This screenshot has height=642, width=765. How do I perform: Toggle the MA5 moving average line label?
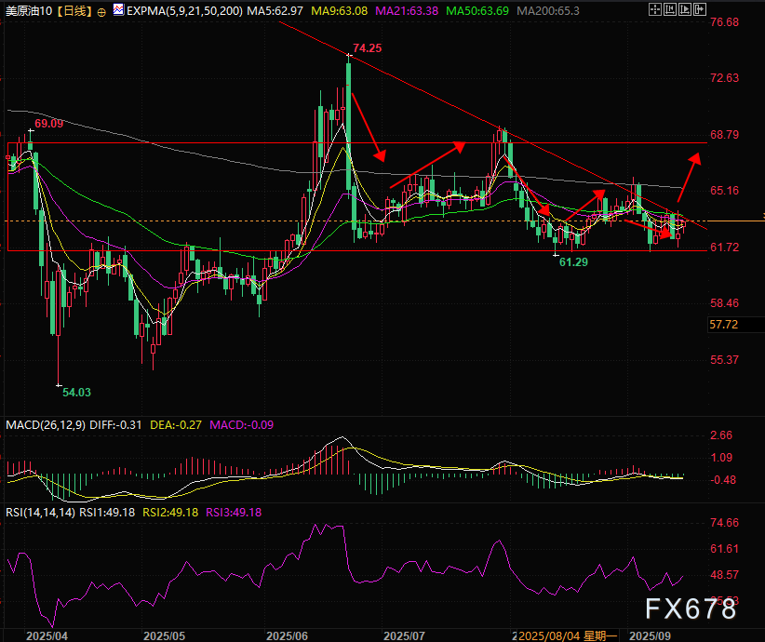tap(276, 10)
